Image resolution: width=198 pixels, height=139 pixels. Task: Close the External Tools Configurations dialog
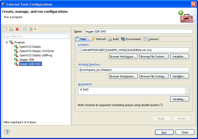click(x=185, y=132)
